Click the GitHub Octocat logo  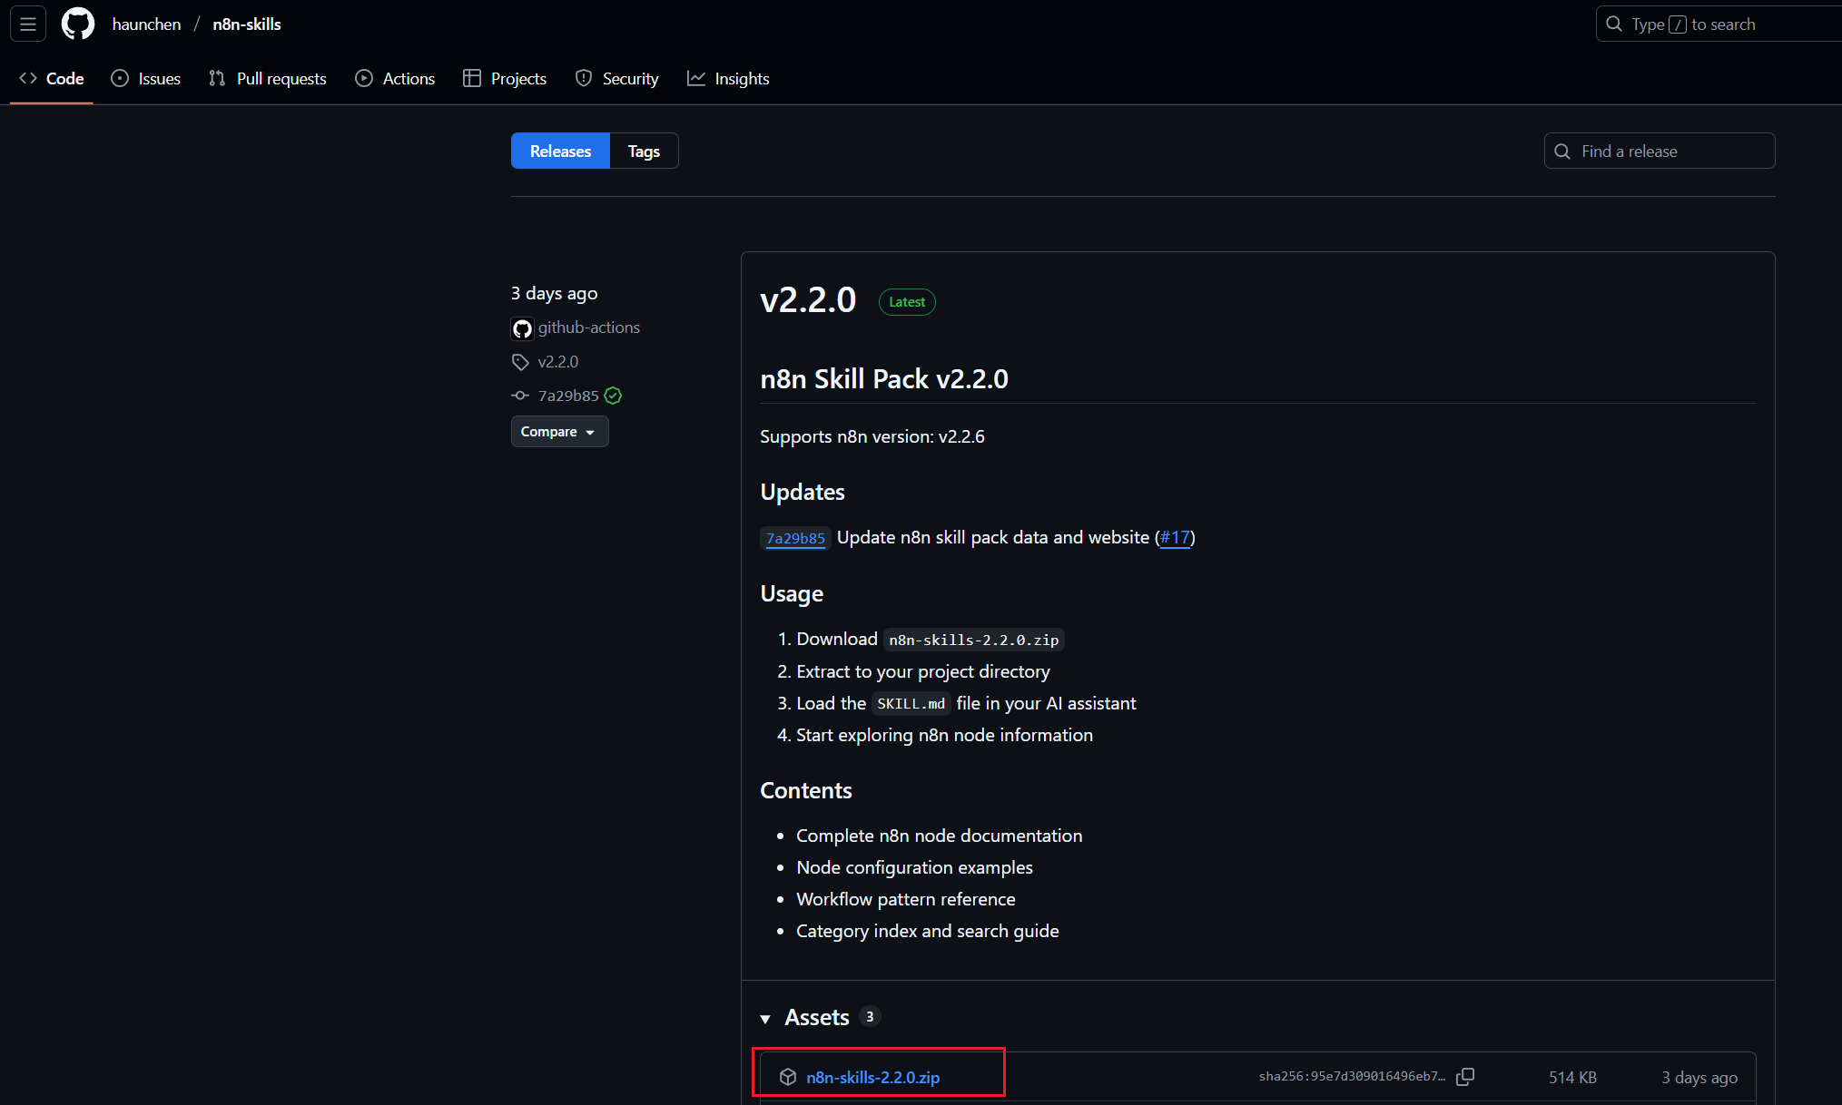(78, 24)
